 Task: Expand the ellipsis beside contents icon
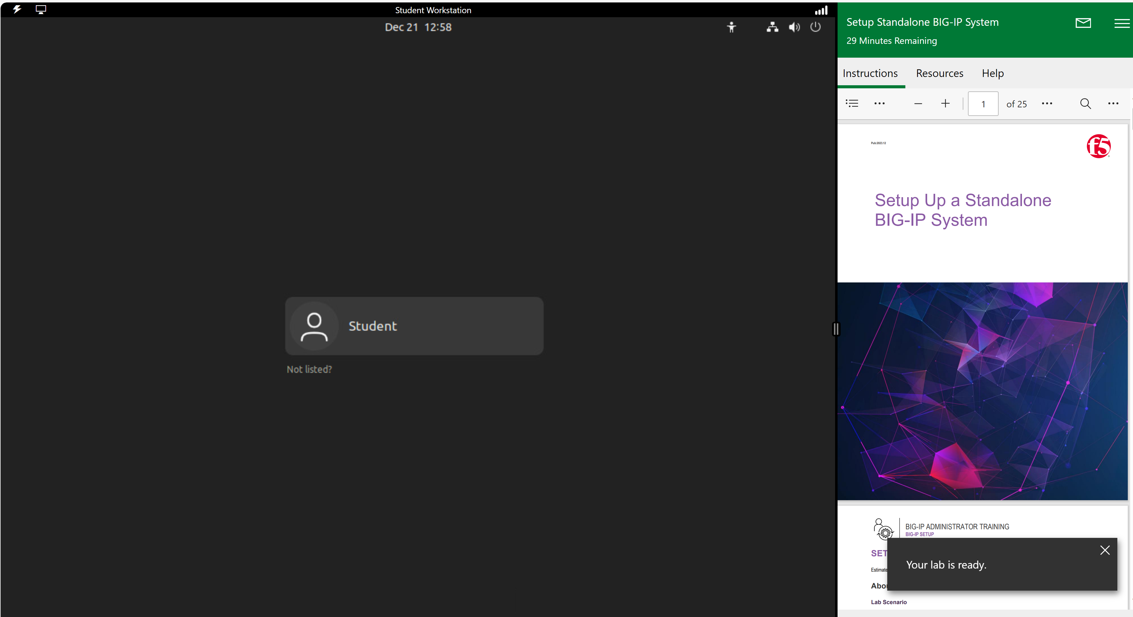pyautogui.click(x=879, y=103)
